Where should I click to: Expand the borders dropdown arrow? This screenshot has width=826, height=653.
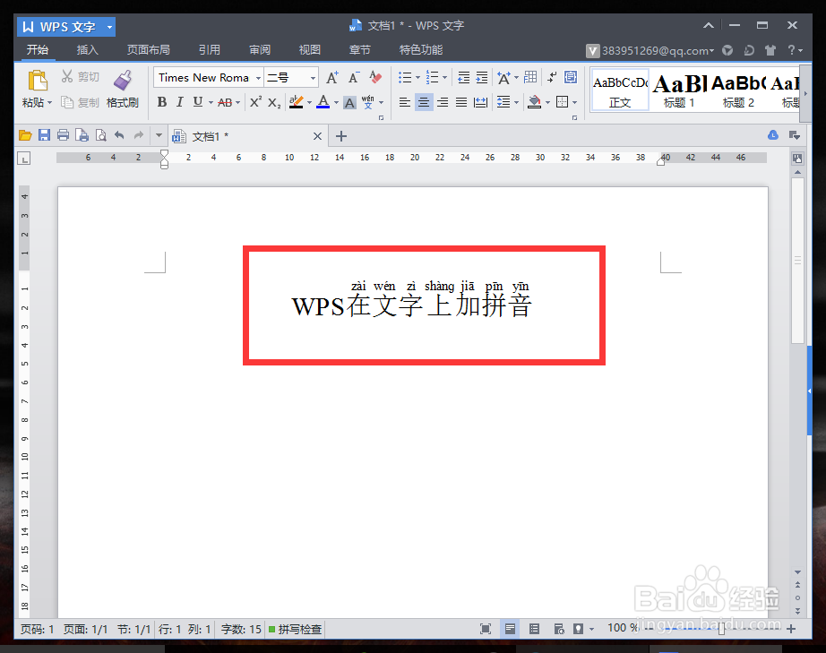coord(575,102)
